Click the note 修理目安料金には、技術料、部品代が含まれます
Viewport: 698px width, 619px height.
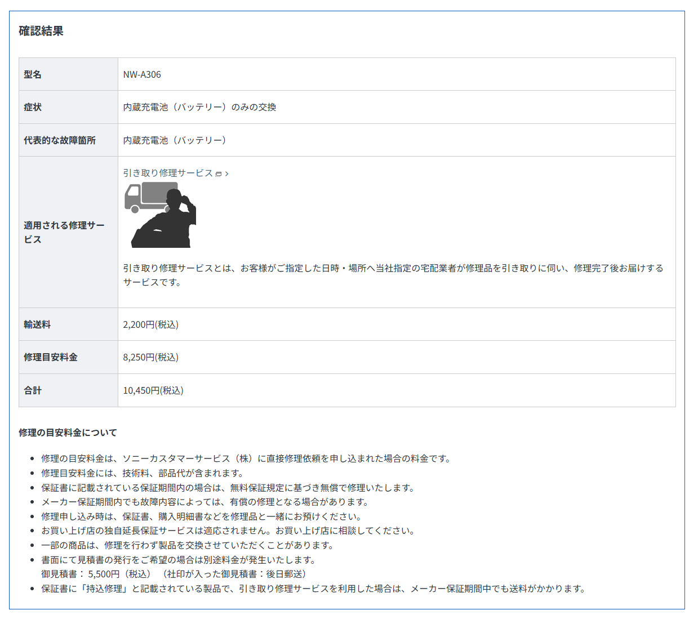pos(144,473)
